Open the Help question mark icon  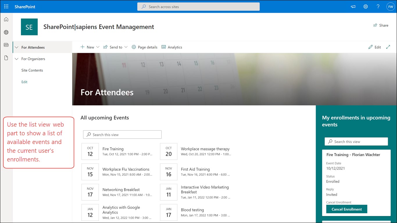(378, 6)
